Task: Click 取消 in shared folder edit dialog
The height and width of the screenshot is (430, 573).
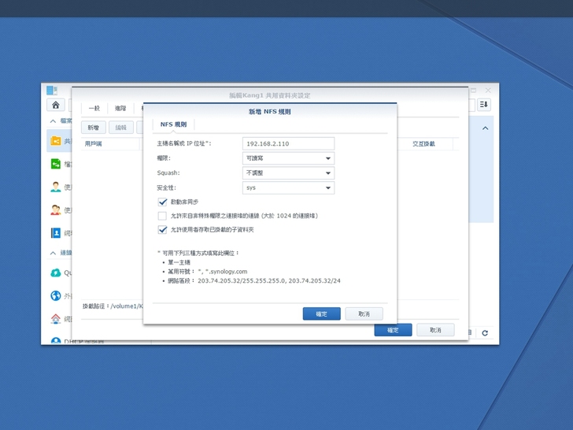Action: [x=435, y=330]
